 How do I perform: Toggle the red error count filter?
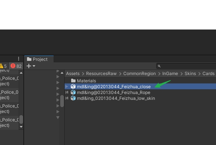point(16,66)
